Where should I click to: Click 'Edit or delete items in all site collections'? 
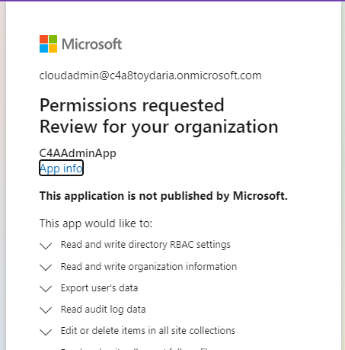pos(148,331)
